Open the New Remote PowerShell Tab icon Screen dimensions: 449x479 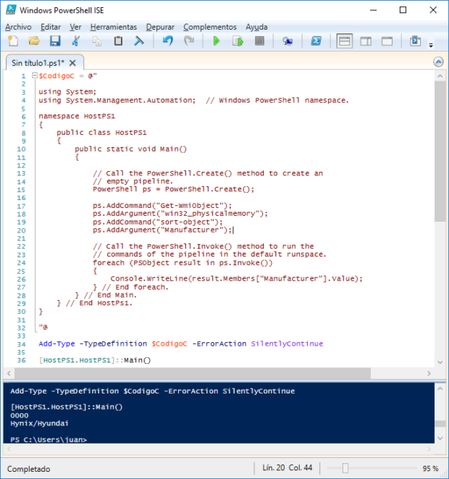288,41
